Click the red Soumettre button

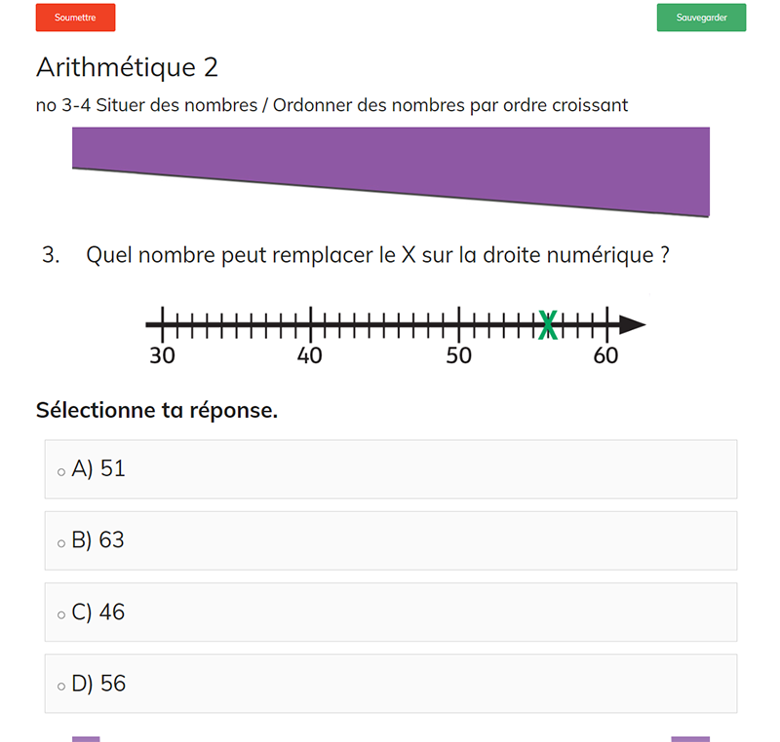click(75, 18)
